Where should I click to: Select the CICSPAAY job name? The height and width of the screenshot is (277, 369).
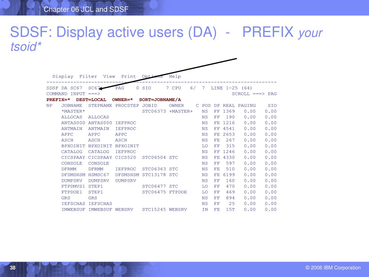point(73,157)
